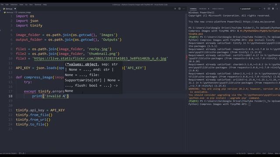Switch to the Debug Console panel tab
Image resolution: width=280 pixels, height=157 pixels.
pos(218,9)
